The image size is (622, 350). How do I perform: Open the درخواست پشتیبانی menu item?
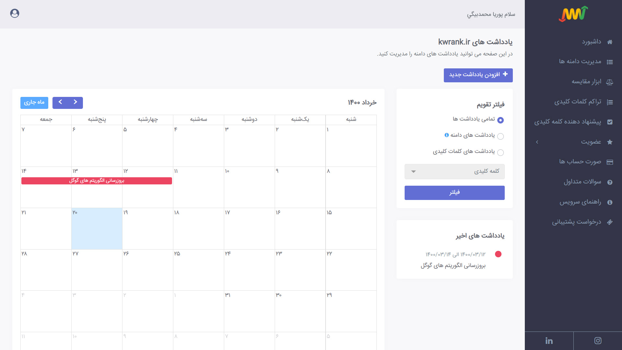[573, 222]
